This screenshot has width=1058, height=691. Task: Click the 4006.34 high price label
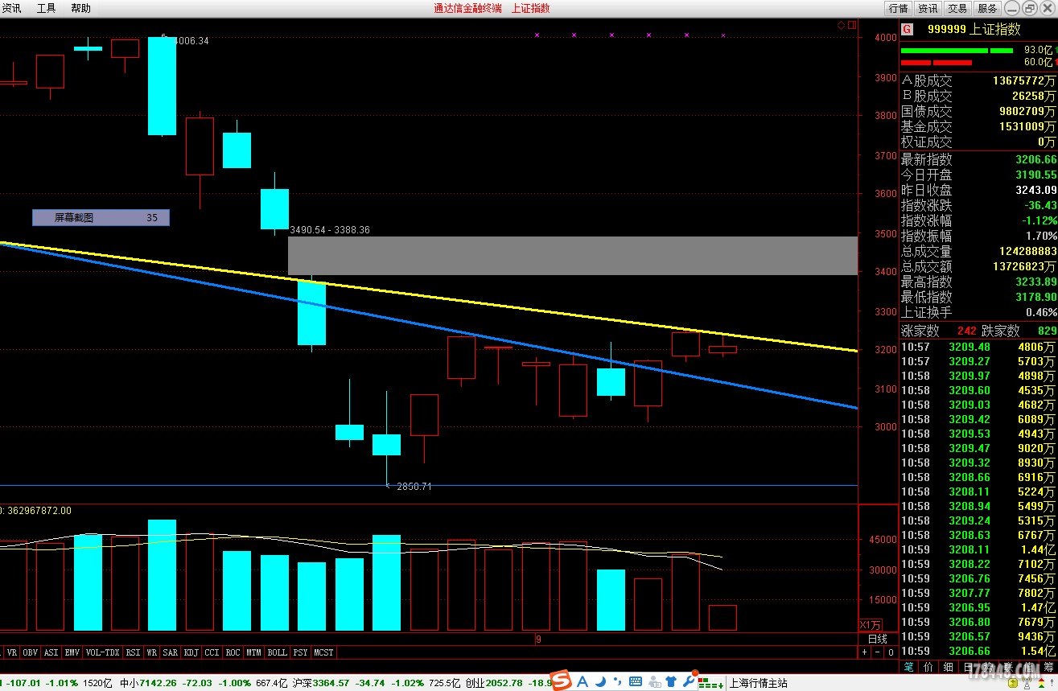(191, 40)
